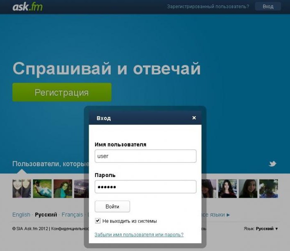This screenshot has width=290, height=251.
Task: Click the Twitter bird icon
Action: (x=272, y=164)
